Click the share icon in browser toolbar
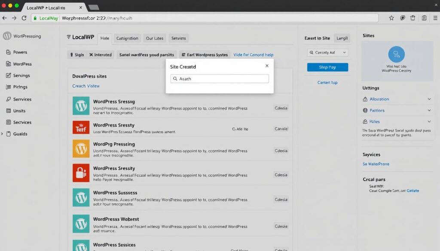 coord(413,18)
